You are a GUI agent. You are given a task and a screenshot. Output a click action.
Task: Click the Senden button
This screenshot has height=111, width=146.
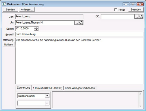coord(10,9)
